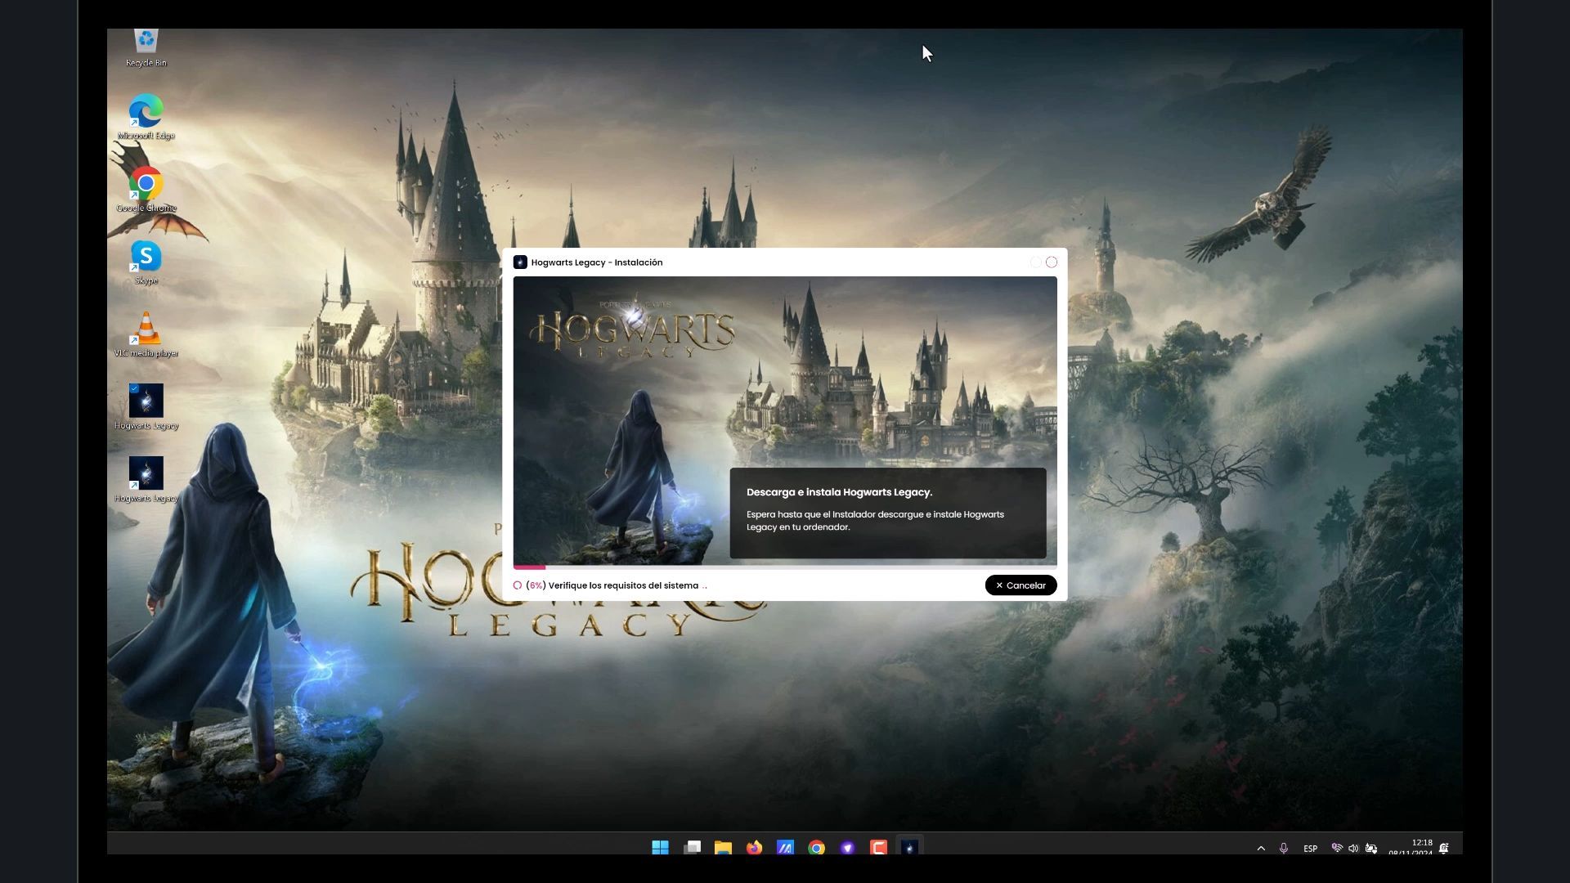Open Microsoft Edge desktop shortcut
Image resolution: width=1570 pixels, height=883 pixels.
click(x=146, y=117)
